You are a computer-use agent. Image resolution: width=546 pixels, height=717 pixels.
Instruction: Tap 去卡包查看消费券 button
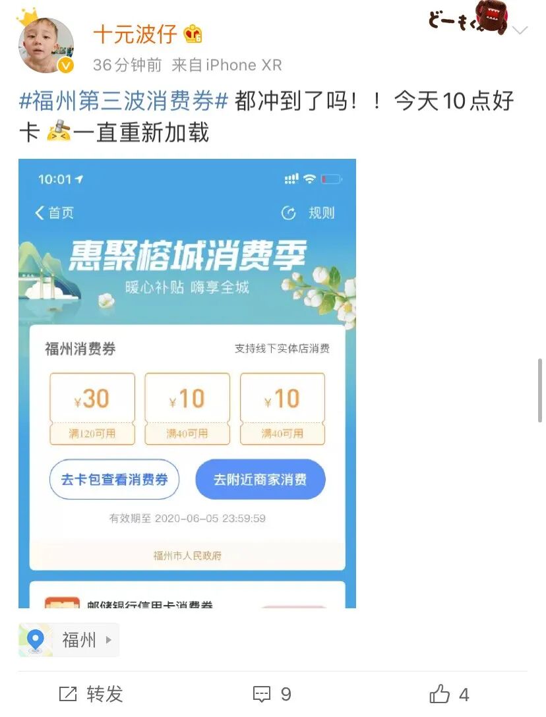115,479
